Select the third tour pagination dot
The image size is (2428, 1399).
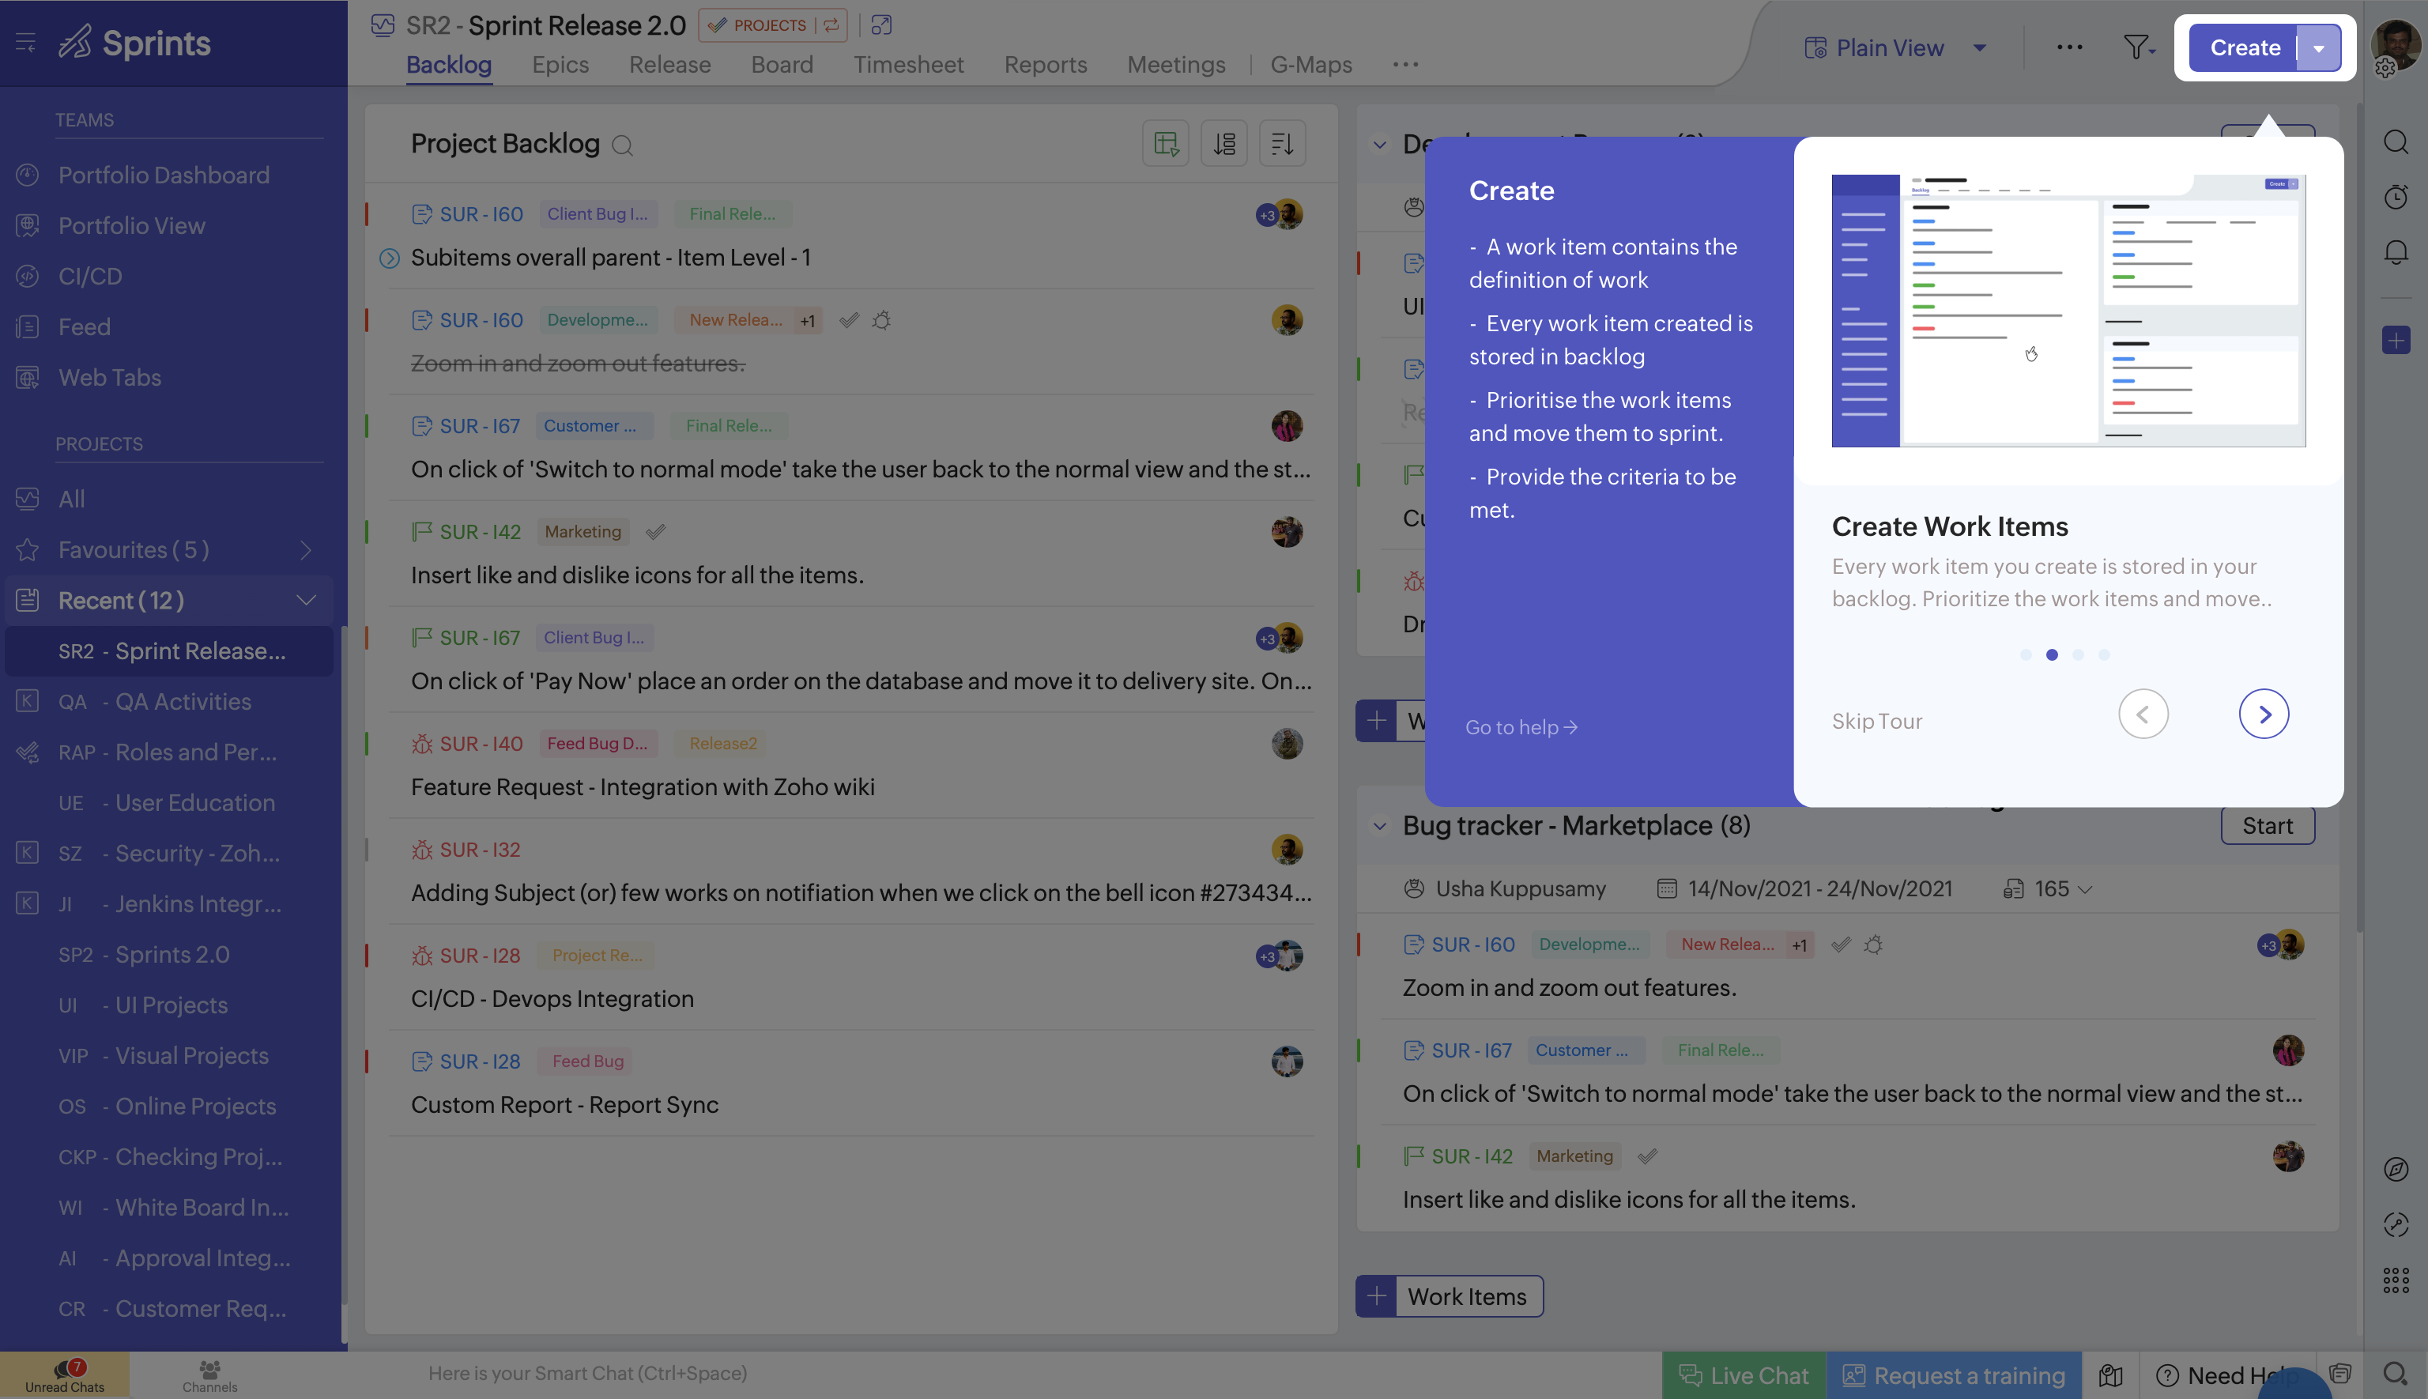point(2077,654)
